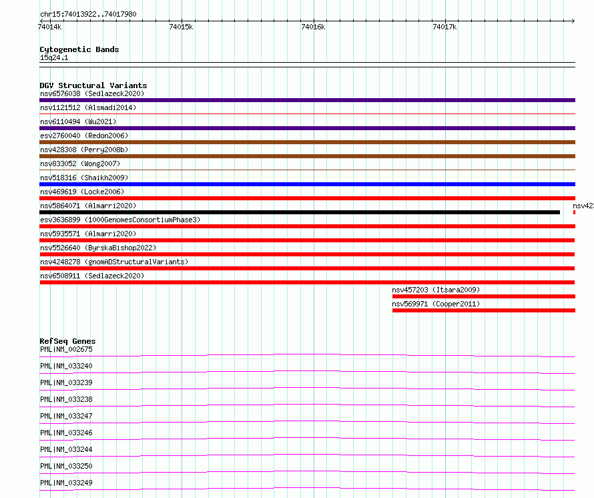Image resolution: width=594 pixels, height=498 pixels.
Task: Click the chr15:74013922..74017980 coordinate label
Action: point(88,14)
